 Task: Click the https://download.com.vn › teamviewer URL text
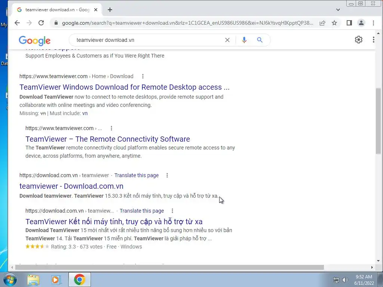coord(64,176)
